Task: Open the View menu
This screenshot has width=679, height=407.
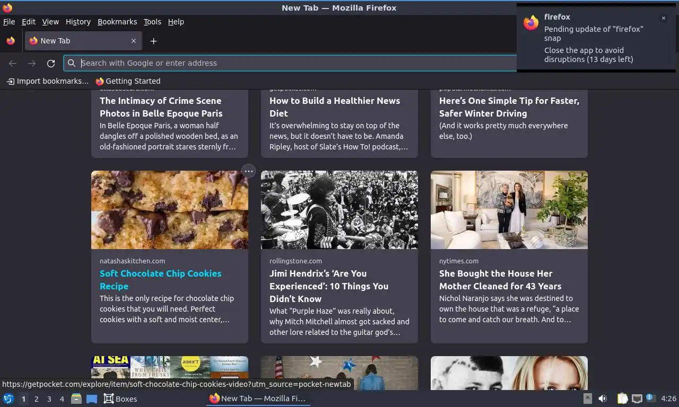Action: coord(50,22)
